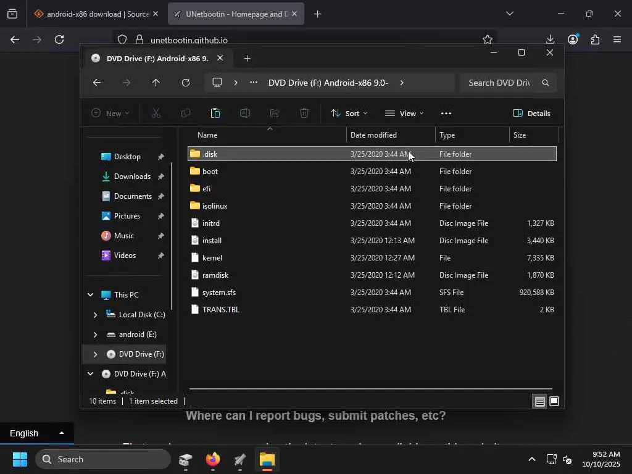Click the Firefox address bar URL

pos(189,40)
